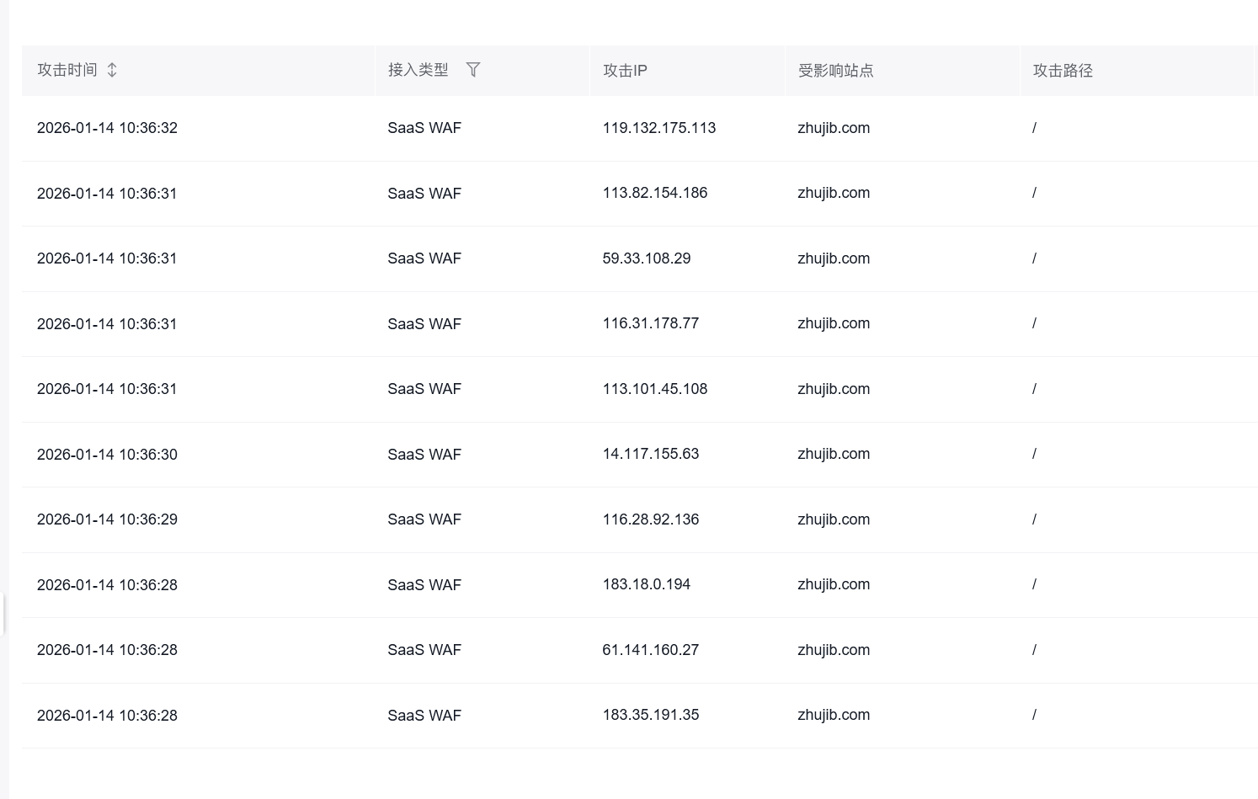This screenshot has width=1258, height=799.
Task: Click IP address 59.33.108.29
Action: tap(647, 258)
